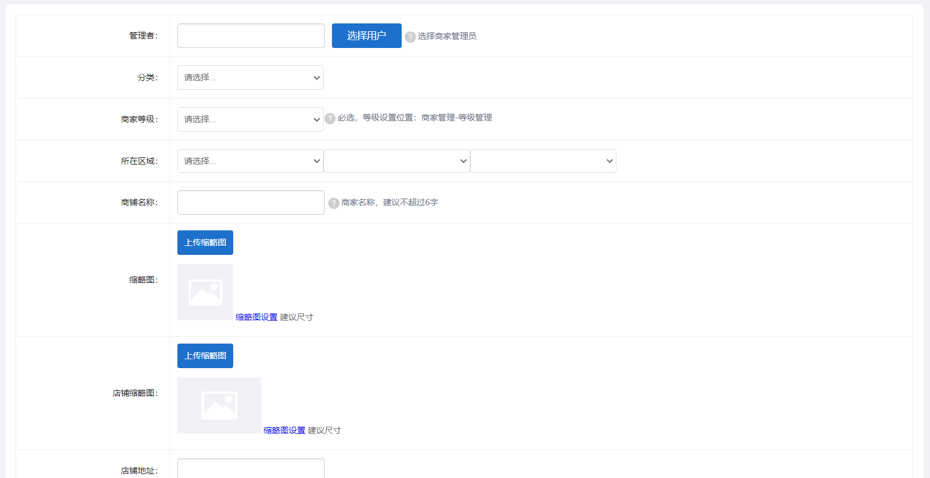Click 上传缩略图 button in the 缩略图 row
This screenshot has height=478, width=930.
tap(205, 243)
